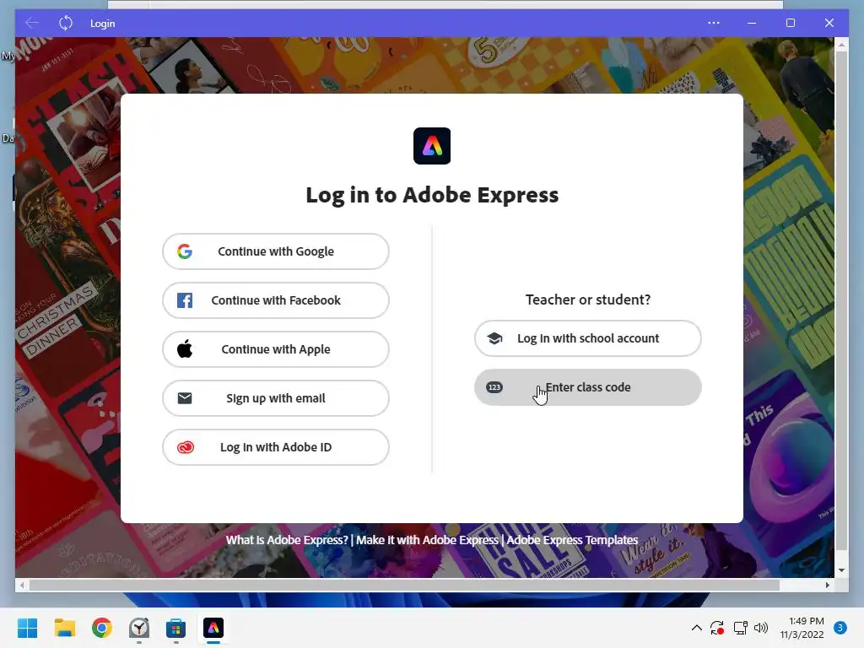Open network display tray icon
The image size is (864, 648).
point(740,628)
